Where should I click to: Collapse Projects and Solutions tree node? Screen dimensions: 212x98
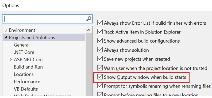click(6, 37)
